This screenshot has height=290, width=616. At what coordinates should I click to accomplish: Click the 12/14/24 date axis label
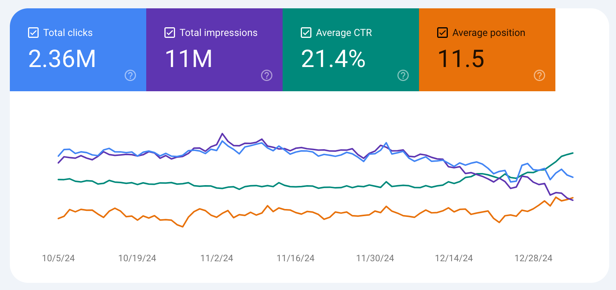(454, 258)
